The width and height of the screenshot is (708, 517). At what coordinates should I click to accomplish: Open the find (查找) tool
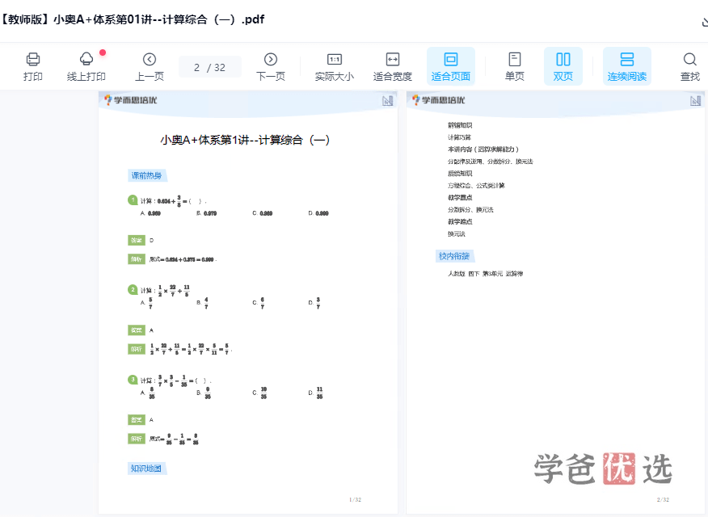coord(690,66)
